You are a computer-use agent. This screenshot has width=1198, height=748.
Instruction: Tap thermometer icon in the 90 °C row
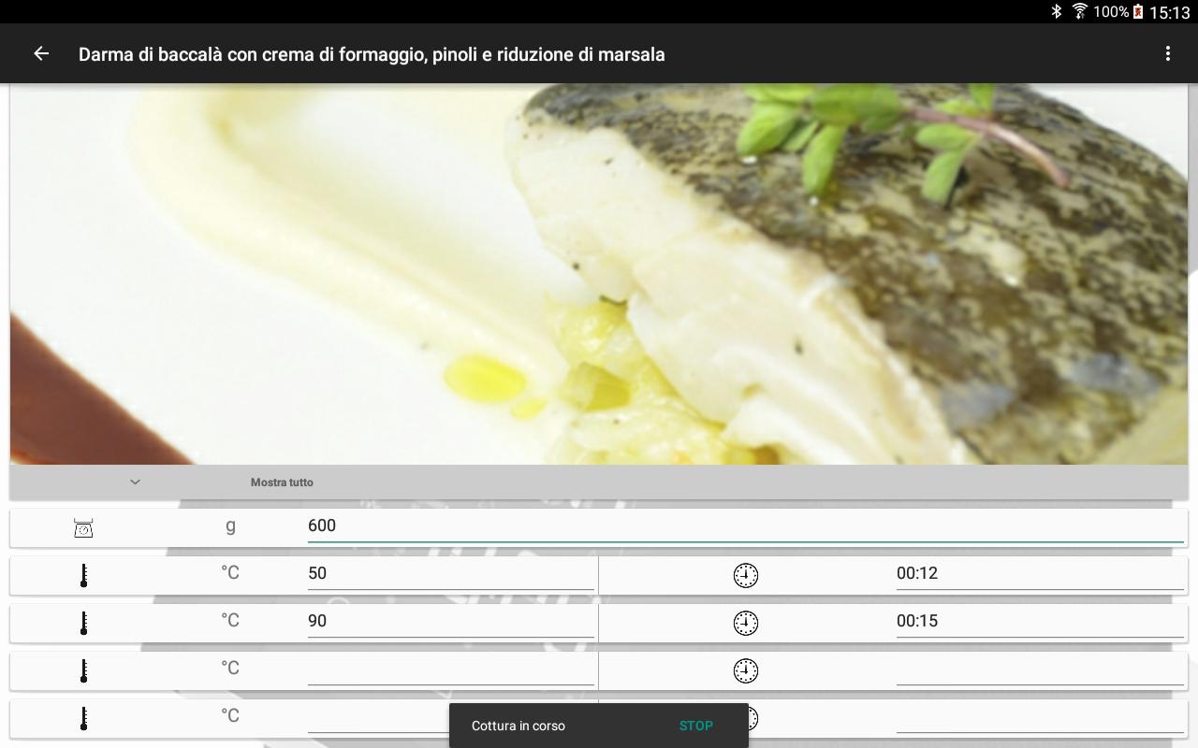[x=83, y=623]
